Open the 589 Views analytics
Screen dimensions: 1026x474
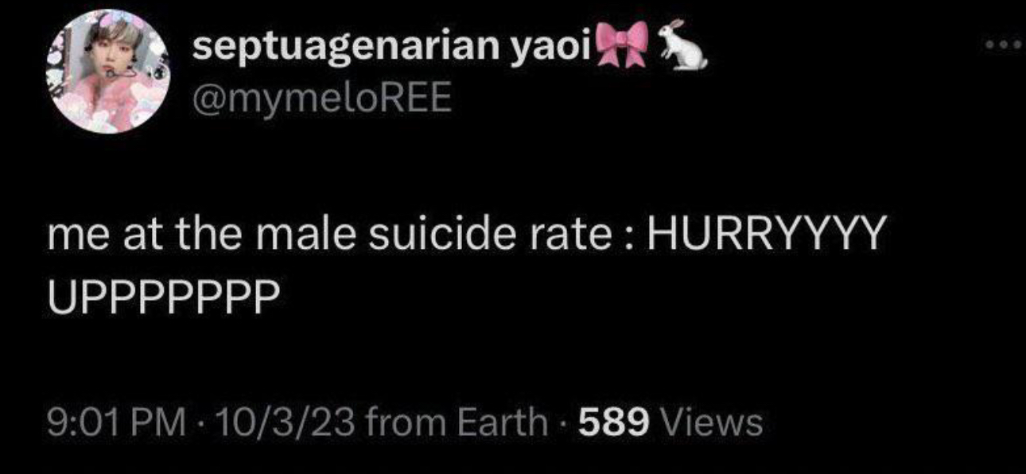tap(670, 422)
